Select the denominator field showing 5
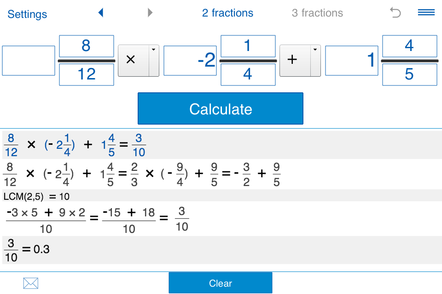Viewport: 442px width, 294px height. click(x=409, y=74)
